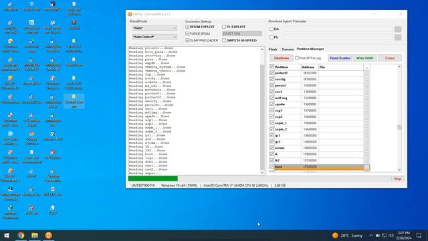Click the protect2 row file browse button
The image size is (428, 241).
[x=366, y=73]
